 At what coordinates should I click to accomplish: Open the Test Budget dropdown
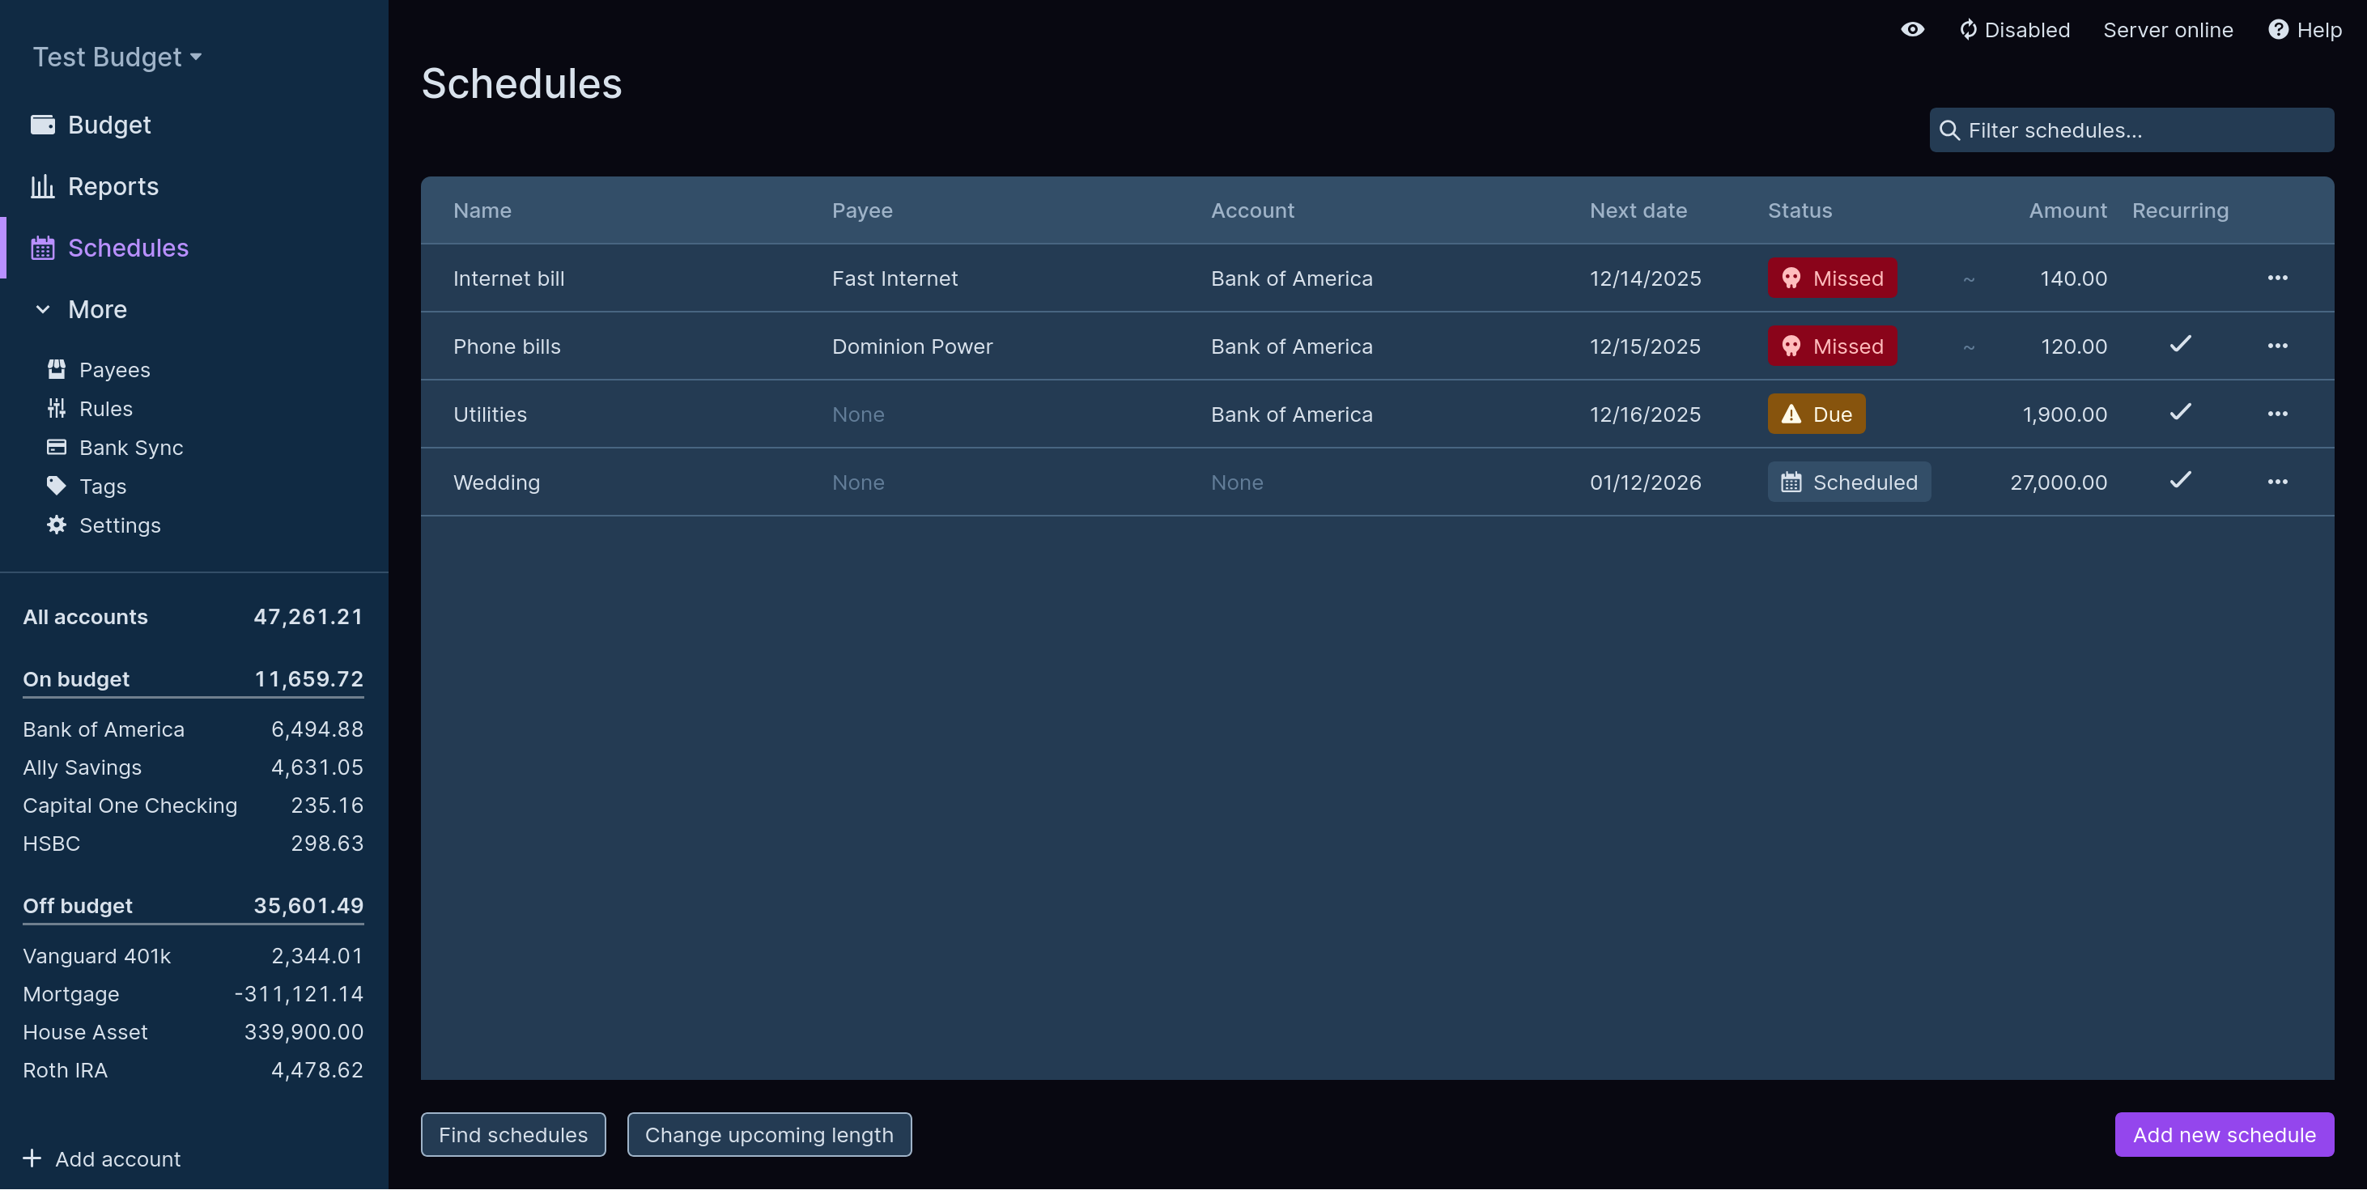point(116,56)
